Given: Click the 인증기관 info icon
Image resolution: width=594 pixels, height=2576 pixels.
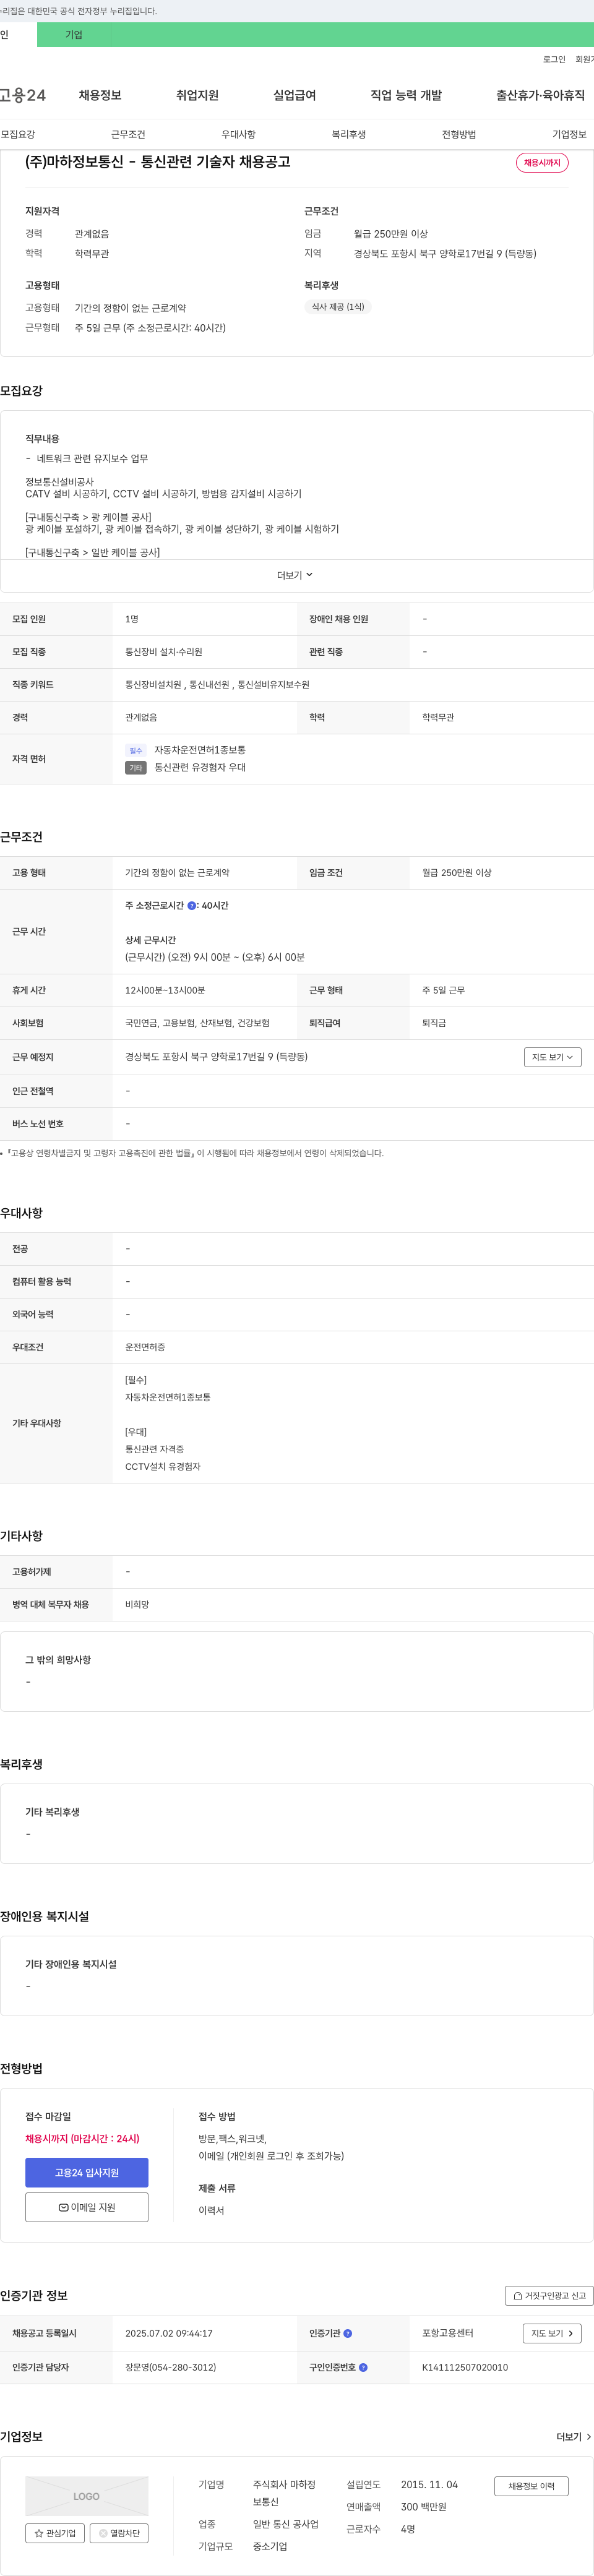Looking at the screenshot, I should click(348, 2333).
